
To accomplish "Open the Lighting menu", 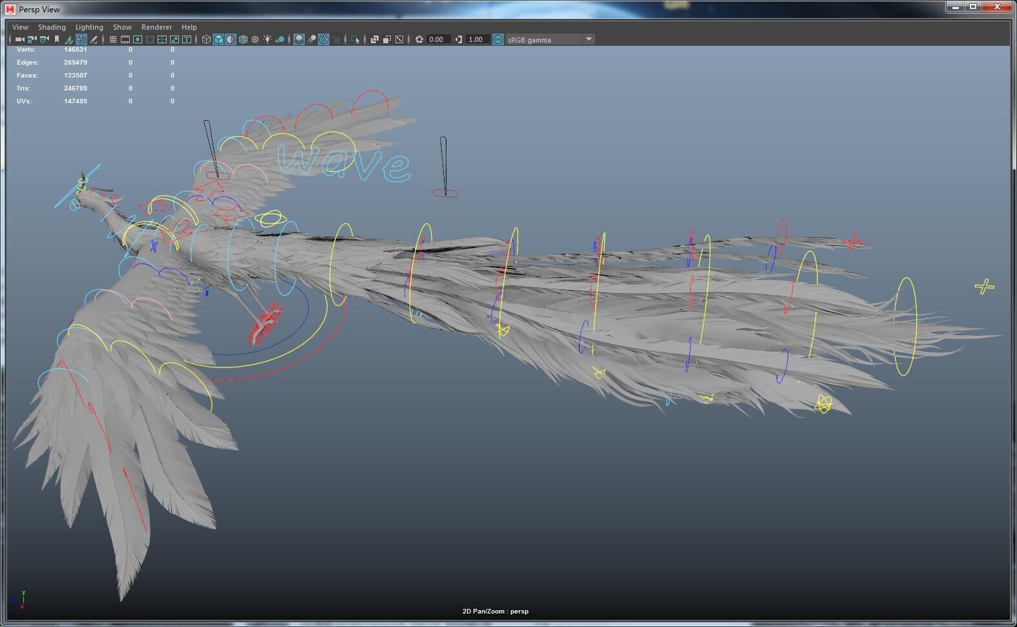I will (89, 27).
